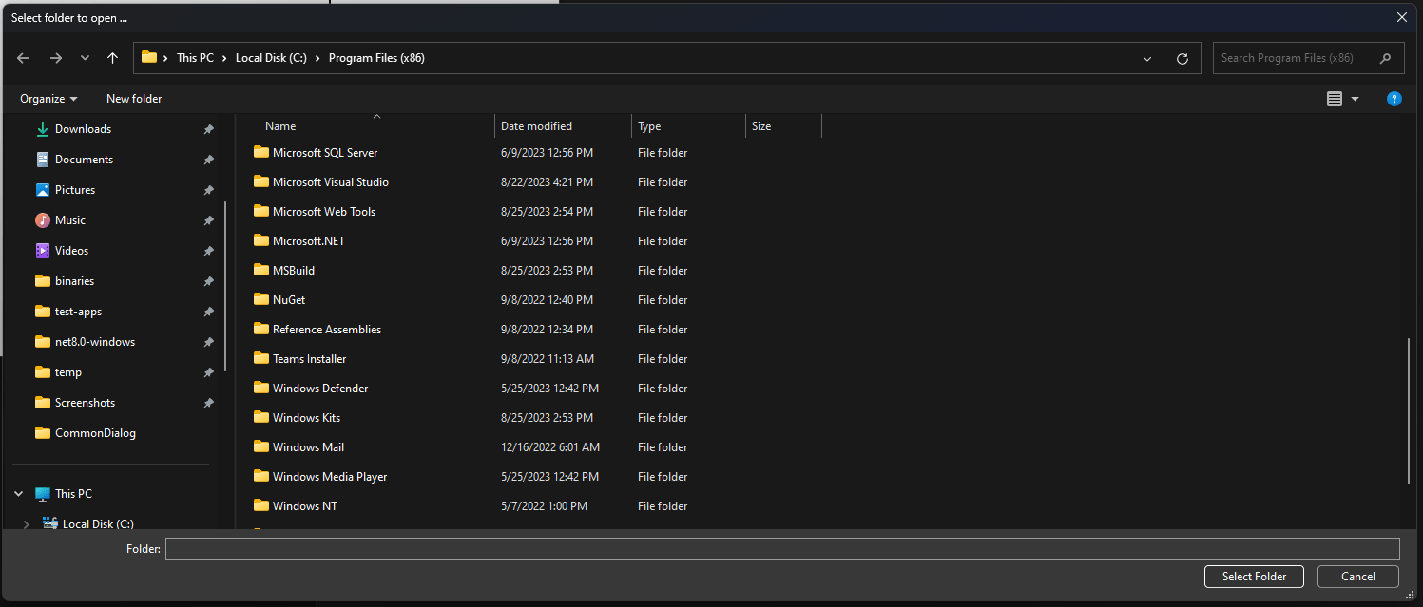Screen dimensions: 1423x607
Task: Go up one folder level
Action: (x=112, y=58)
